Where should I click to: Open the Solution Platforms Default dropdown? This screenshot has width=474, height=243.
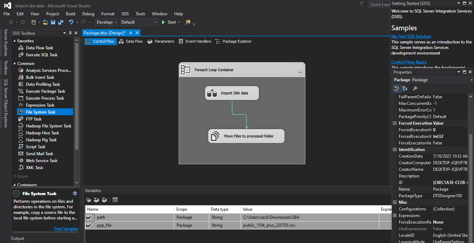point(139,22)
